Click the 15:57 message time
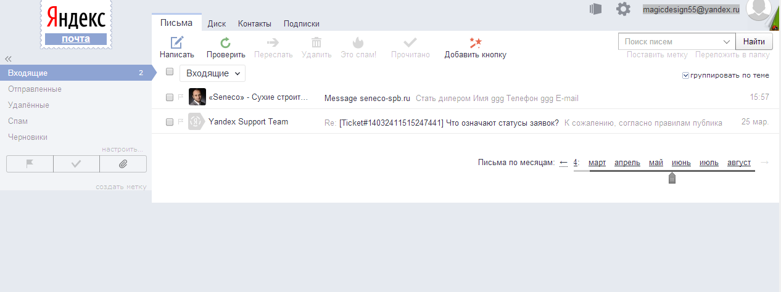Image resolution: width=781 pixels, height=292 pixels. click(x=759, y=97)
